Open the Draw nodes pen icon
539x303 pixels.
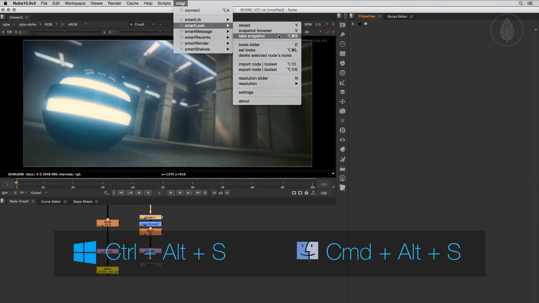click(x=342, y=35)
